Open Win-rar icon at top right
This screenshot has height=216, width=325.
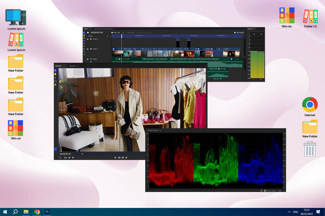pos(287,18)
